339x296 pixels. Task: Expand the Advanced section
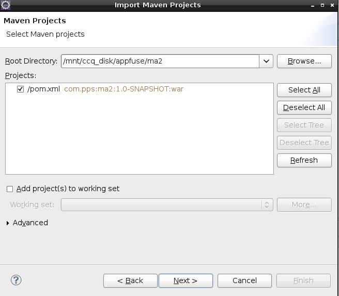coord(8,223)
